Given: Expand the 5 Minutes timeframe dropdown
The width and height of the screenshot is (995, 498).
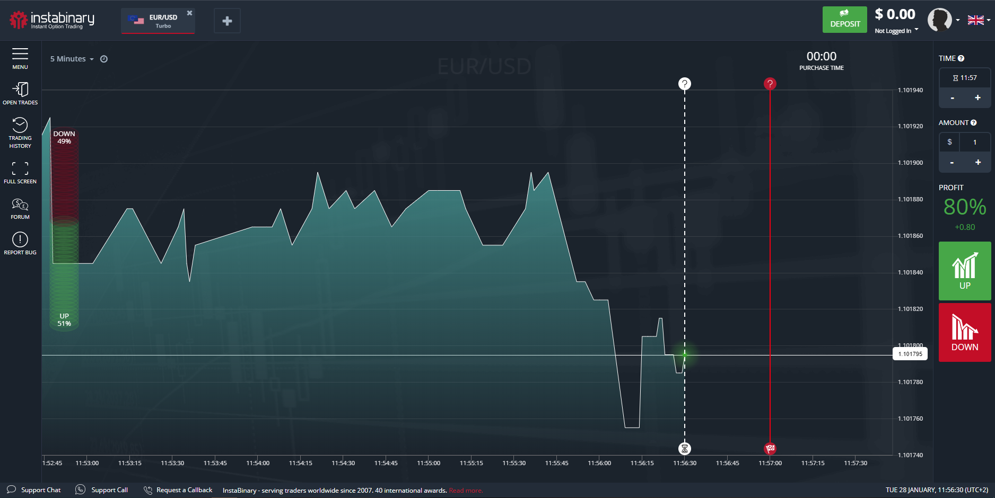Looking at the screenshot, I should [x=72, y=59].
